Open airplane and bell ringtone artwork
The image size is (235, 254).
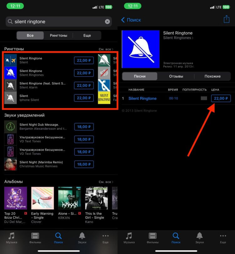tap(10, 60)
